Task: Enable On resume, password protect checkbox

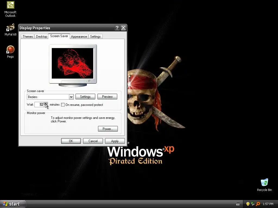Action: (x=63, y=105)
